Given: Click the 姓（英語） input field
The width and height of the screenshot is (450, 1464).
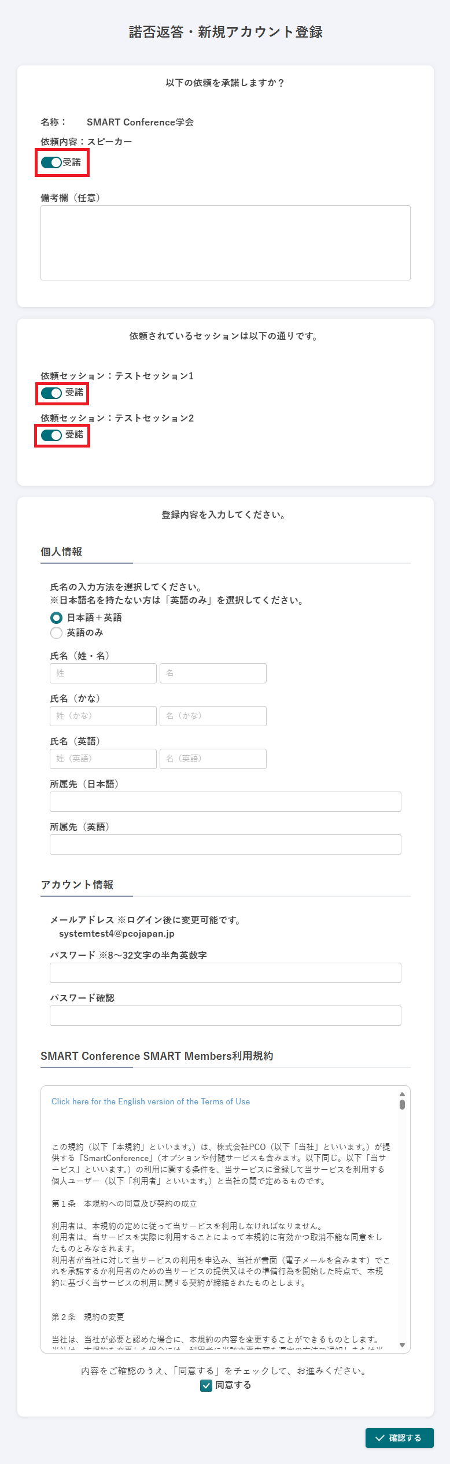Looking at the screenshot, I should click(103, 759).
